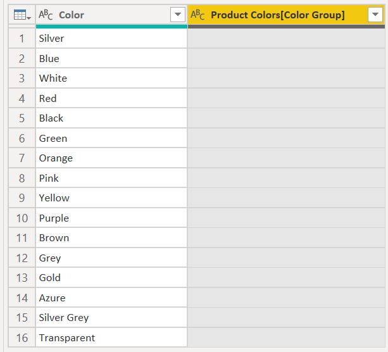Select the Product Colors[Color Group] column header
Viewport: 388px width, 352px height.
click(x=278, y=15)
